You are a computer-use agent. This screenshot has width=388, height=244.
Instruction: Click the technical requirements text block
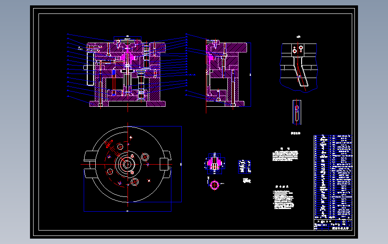[x=284, y=197]
